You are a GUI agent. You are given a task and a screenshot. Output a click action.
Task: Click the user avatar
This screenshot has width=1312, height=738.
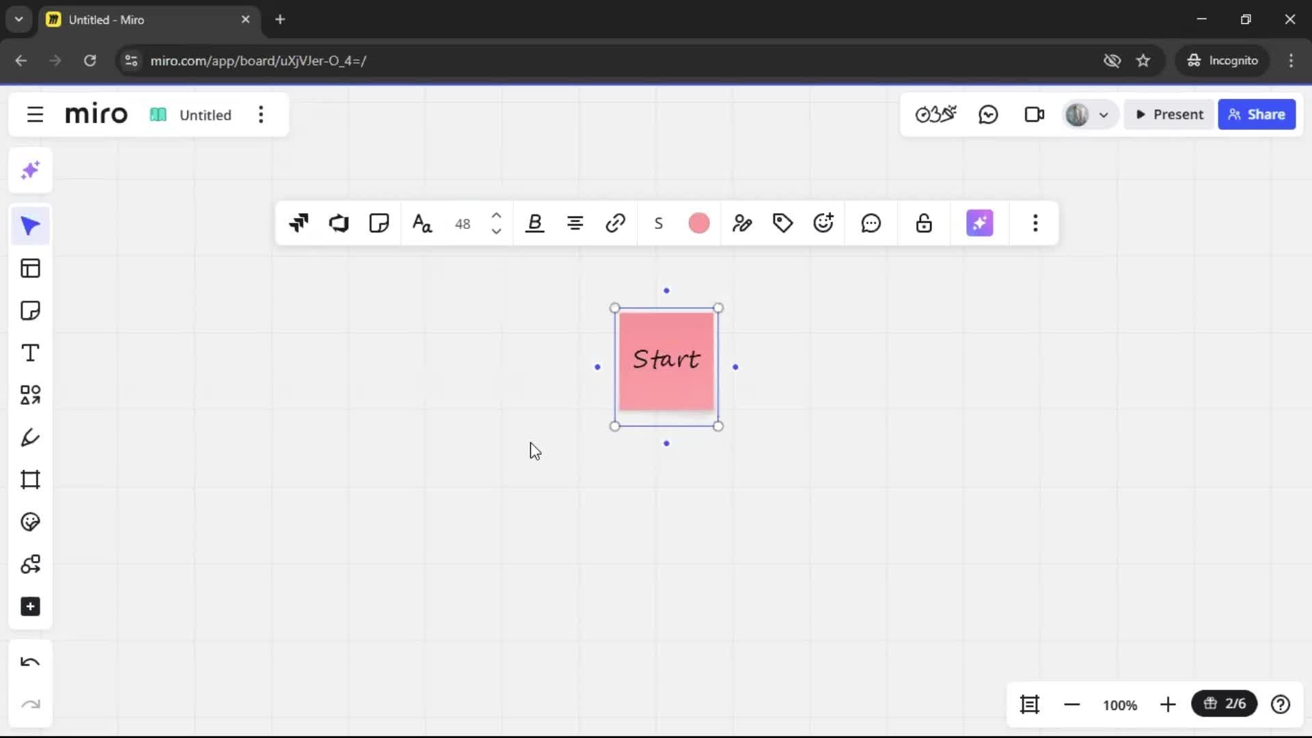1077,115
